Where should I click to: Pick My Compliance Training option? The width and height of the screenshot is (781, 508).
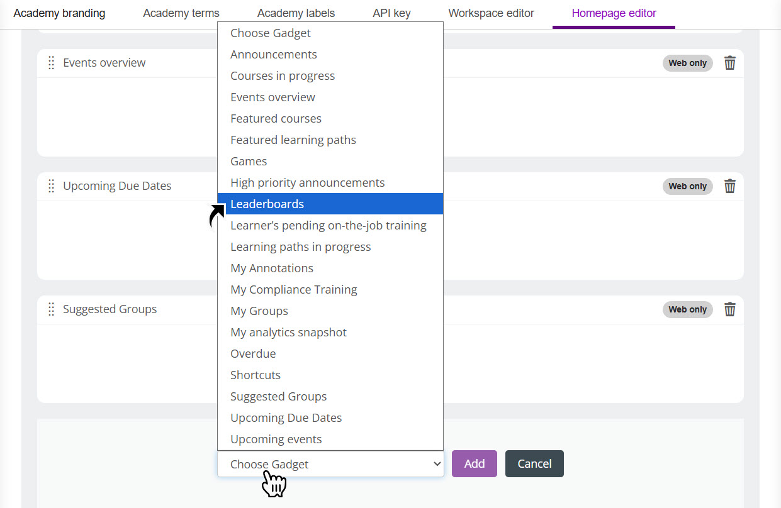293,289
